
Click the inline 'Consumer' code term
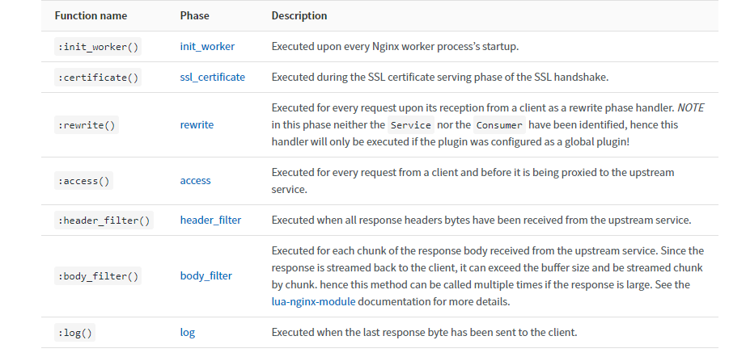pyautogui.click(x=499, y=125)
